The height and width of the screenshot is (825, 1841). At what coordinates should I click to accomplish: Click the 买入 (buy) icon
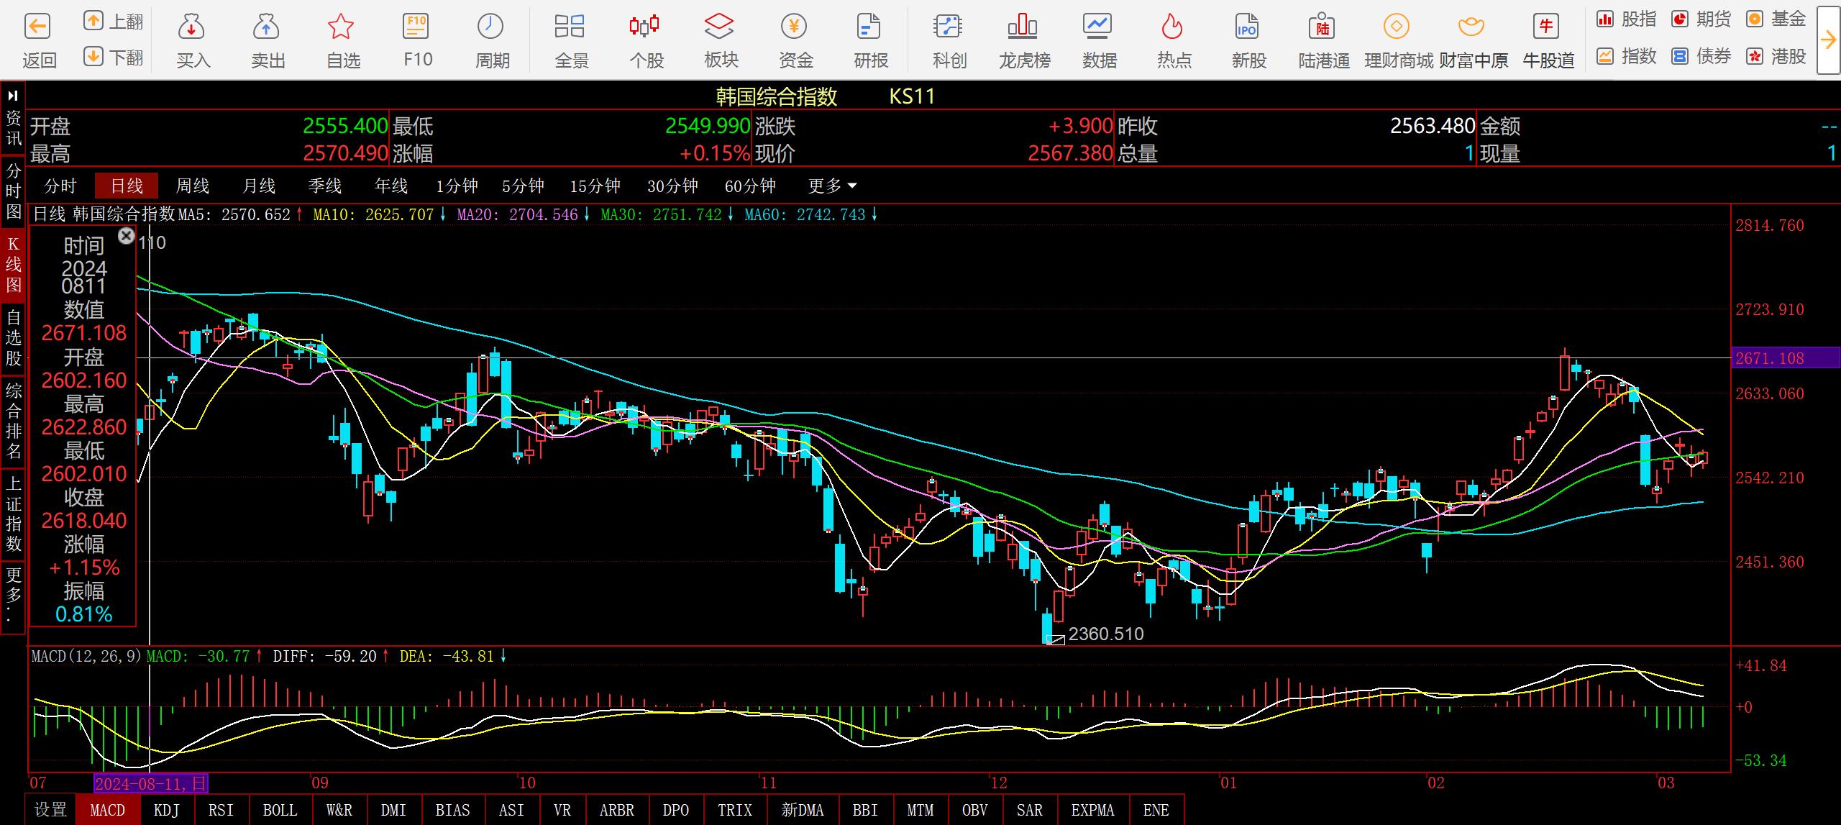coord(192,28)
